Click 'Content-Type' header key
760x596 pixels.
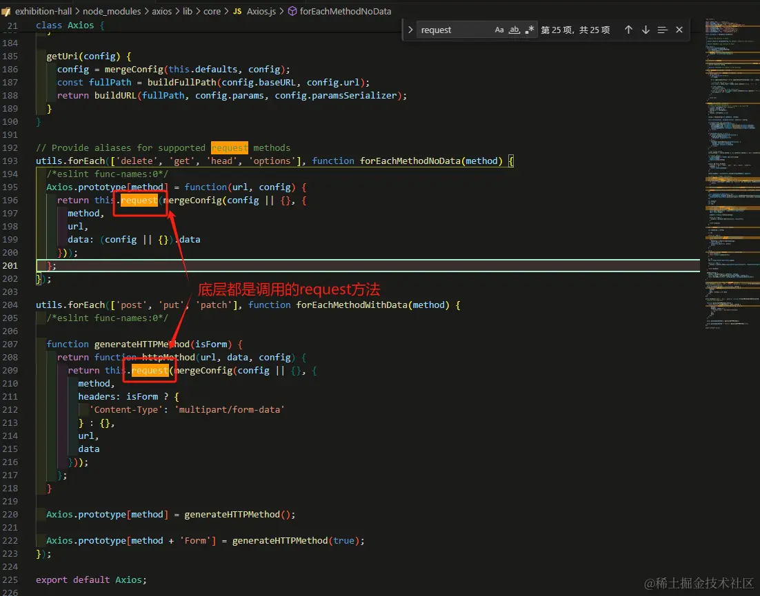tap(126, 409)
